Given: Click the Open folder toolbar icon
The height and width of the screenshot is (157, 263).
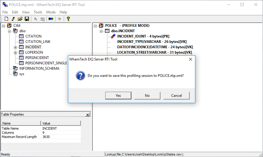Looking at the screenshot, I should [20, 19].
